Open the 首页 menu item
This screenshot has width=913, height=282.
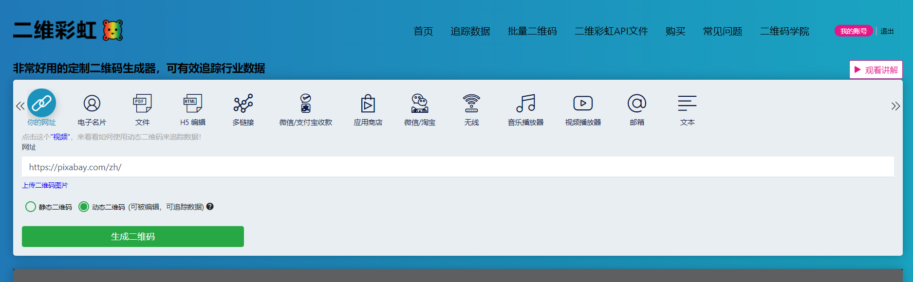[x=423, y=31]
